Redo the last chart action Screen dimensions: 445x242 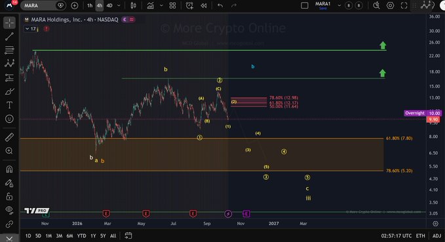(234, 5)
